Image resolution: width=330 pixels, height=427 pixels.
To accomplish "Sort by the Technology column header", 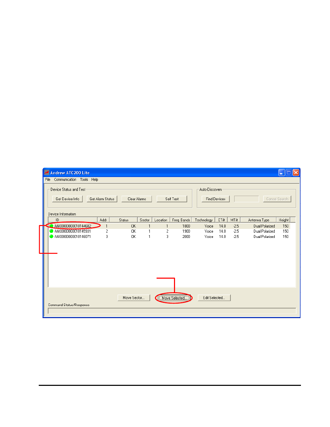I will (x=203, y=220).
